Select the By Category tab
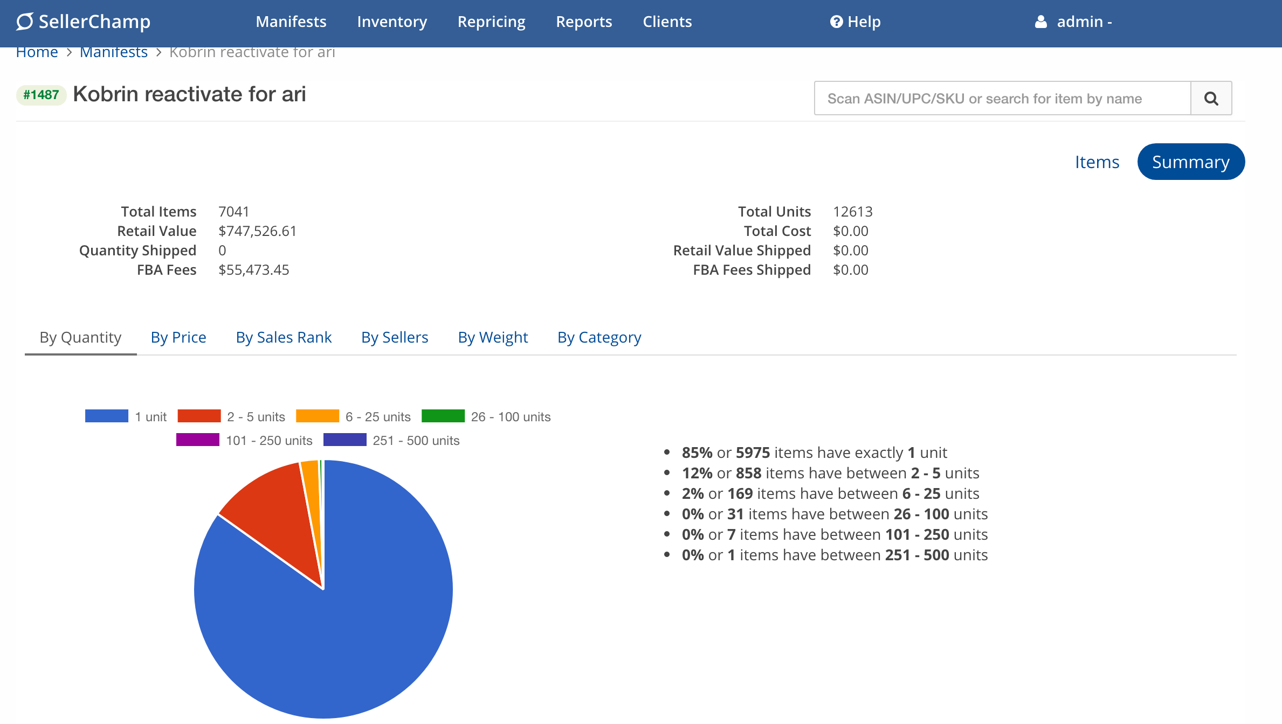 click(x=599, y=337)
